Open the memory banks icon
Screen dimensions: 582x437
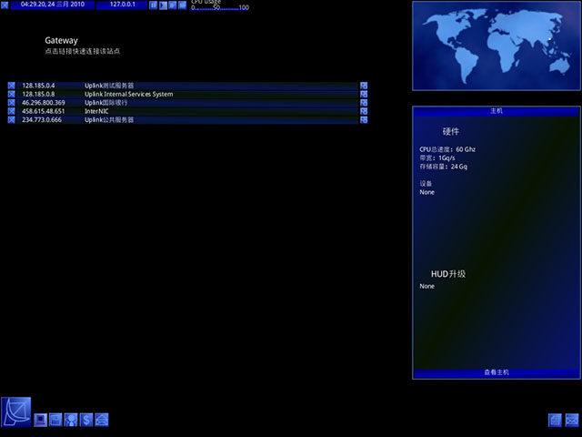(x=55, y=420)
